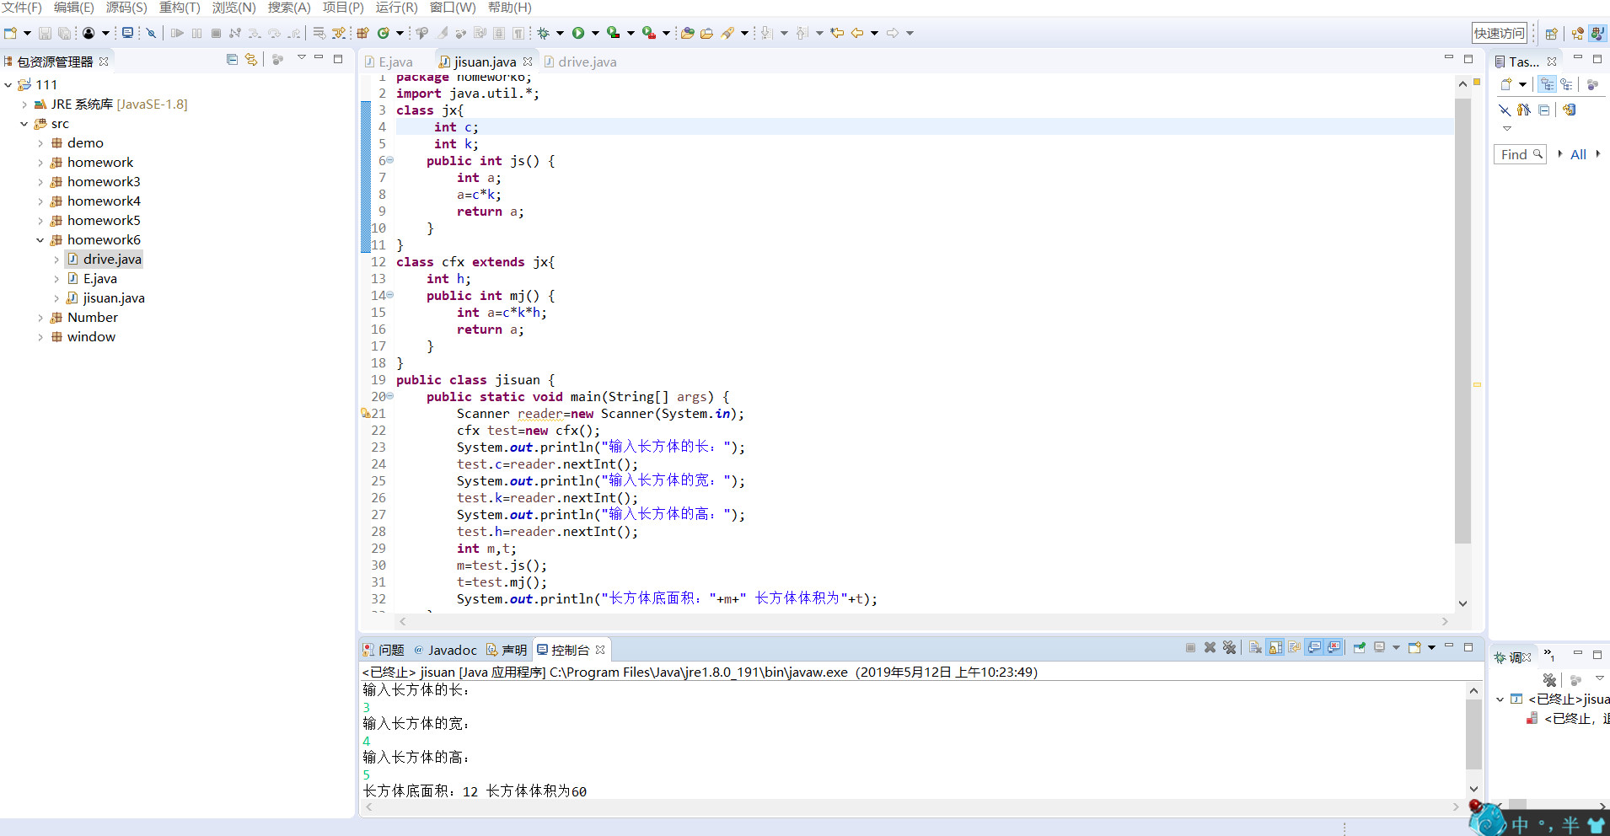1610x836 pixels.
Task: Click Synchronize Changed icon in Task List
Action: pyautogui.click(x=1570, y=110)
